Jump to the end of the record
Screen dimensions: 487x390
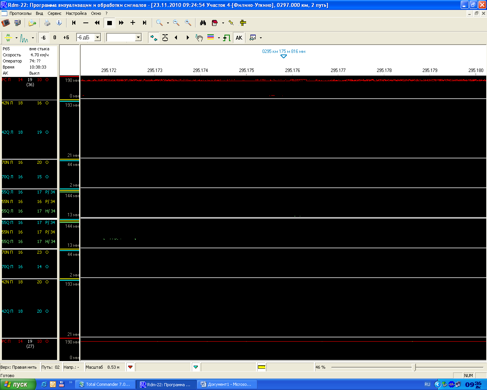(x=145, y=23)
